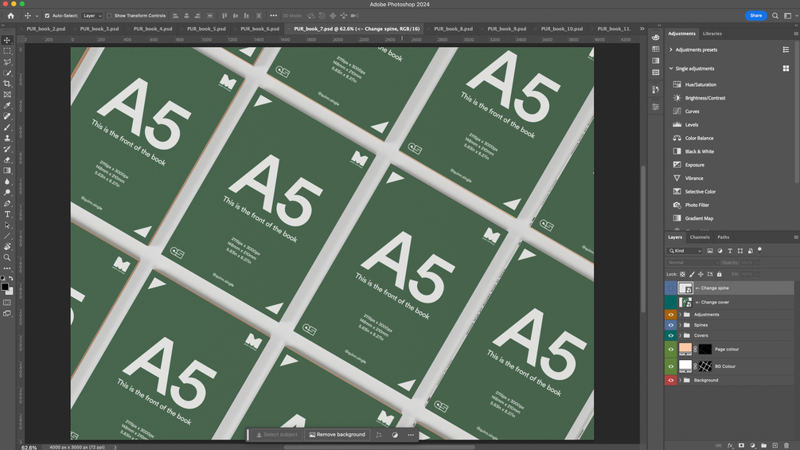
Task: Hide the BG Colour layer
Action: tap(670, 366)
